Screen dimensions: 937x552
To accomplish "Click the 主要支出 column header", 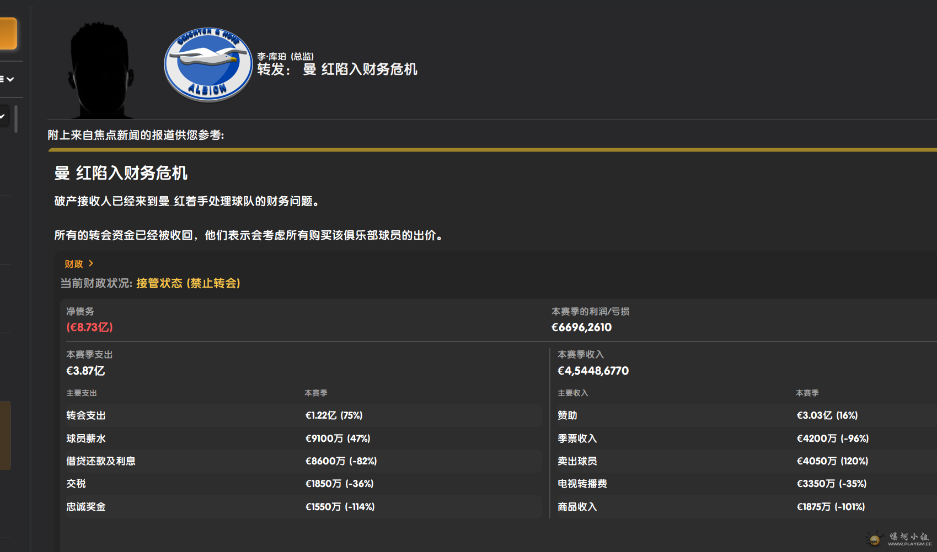I will [82, 393].
